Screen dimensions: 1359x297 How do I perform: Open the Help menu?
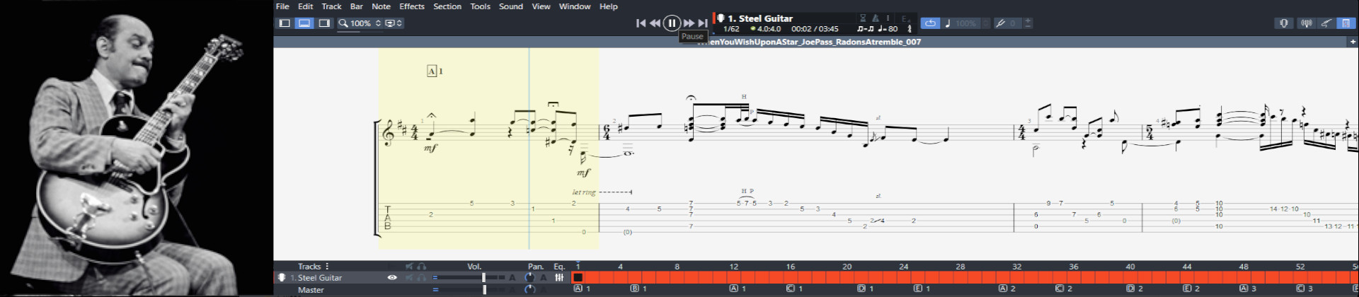(609, 6)
